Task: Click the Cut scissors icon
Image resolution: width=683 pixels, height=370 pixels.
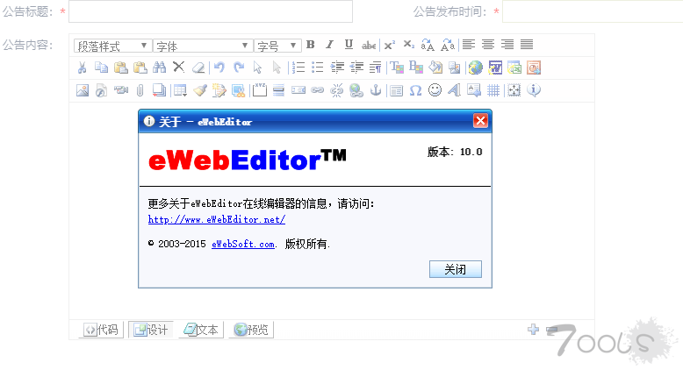Action: [x=82, y=68]
